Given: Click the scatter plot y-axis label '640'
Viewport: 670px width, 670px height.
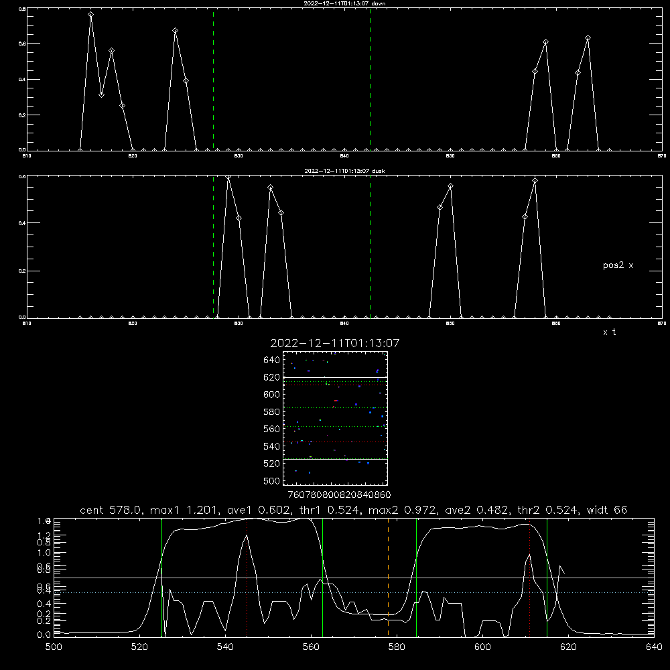Looking at the screenshot, I should coord(272,360).
